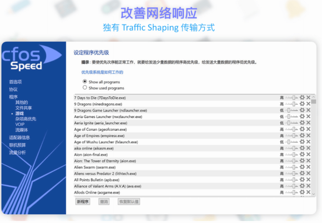The image size is (322, 223).
Task: Select row 'aika online (aikasm.exe)'
Action: pyautogui.click(x=192, y=148)
